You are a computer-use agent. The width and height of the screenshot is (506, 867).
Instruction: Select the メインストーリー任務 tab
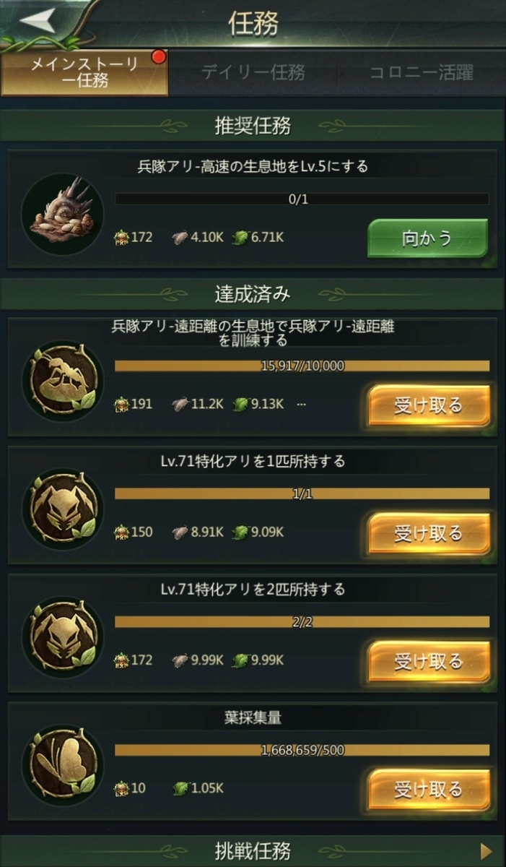[x=84, y=73]
